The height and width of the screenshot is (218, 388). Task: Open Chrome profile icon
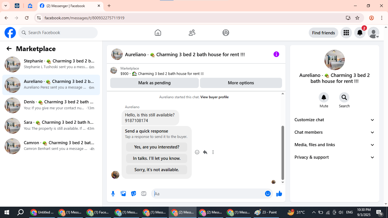click(x=372, y=18)
